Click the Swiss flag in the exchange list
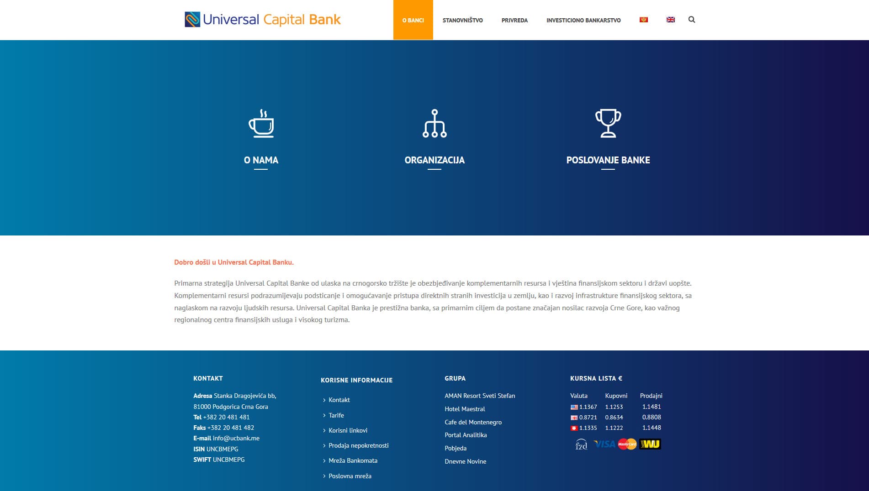 click(574, 428)
